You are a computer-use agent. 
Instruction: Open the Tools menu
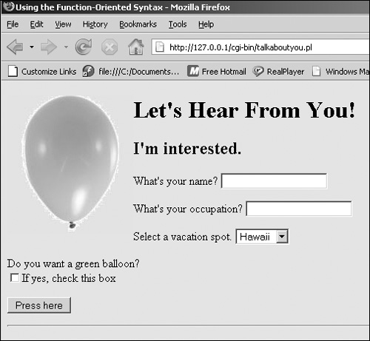click(178, 24)
